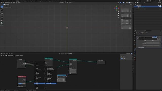Switch viewport to rendered shading
This screenshot has height=91, width=162.
tap(132, 3)
